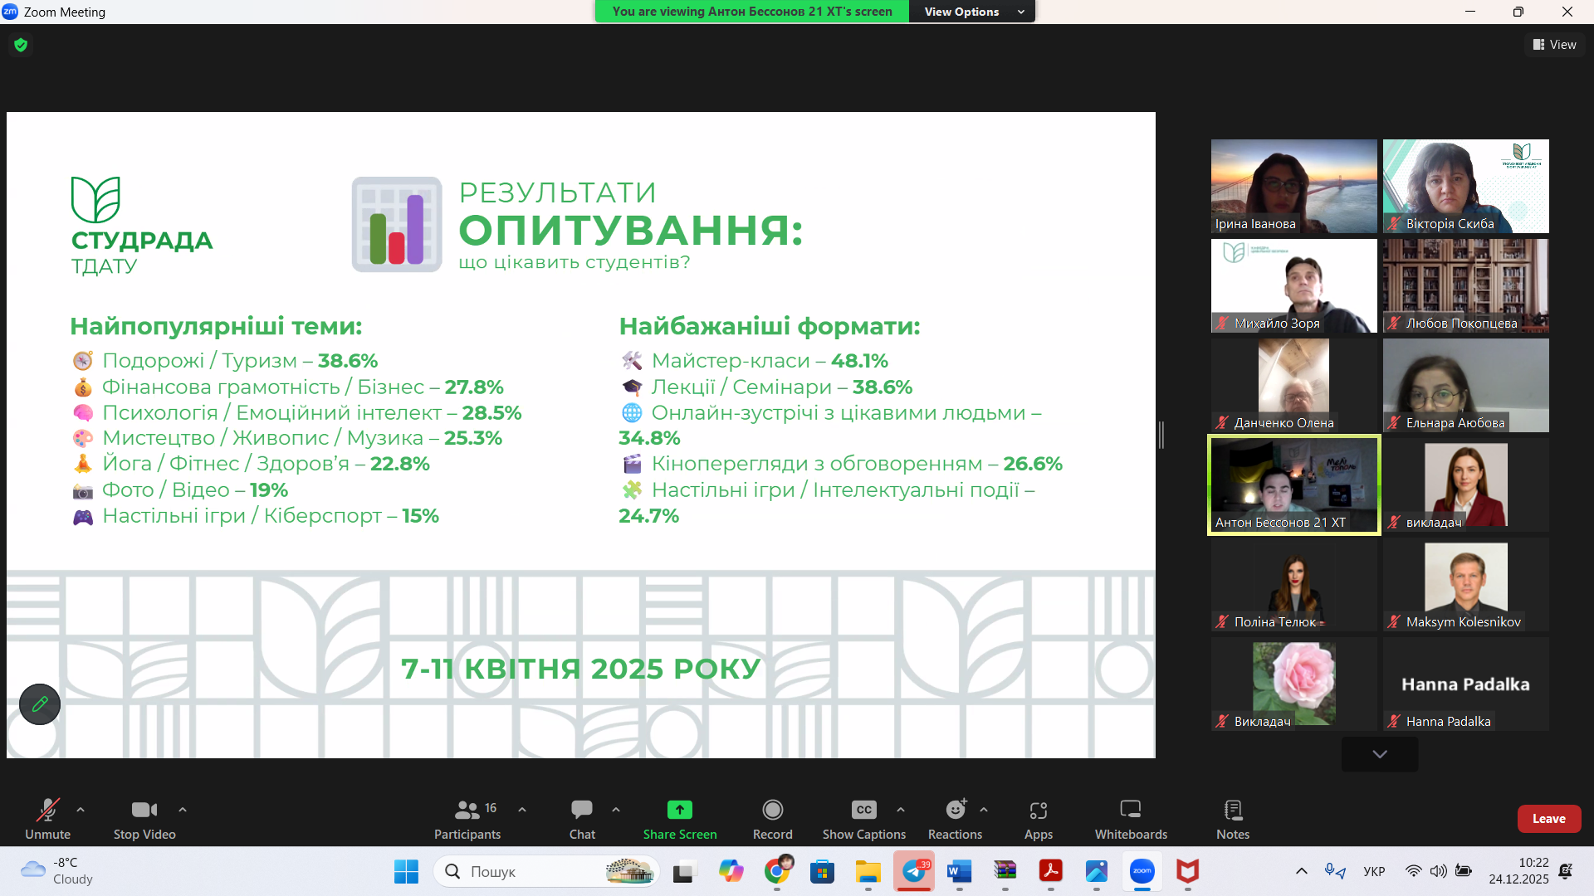Open the View Options dropdown
Image resolution: width=1594 pixels, height=896 pixels.
point(972,12)
